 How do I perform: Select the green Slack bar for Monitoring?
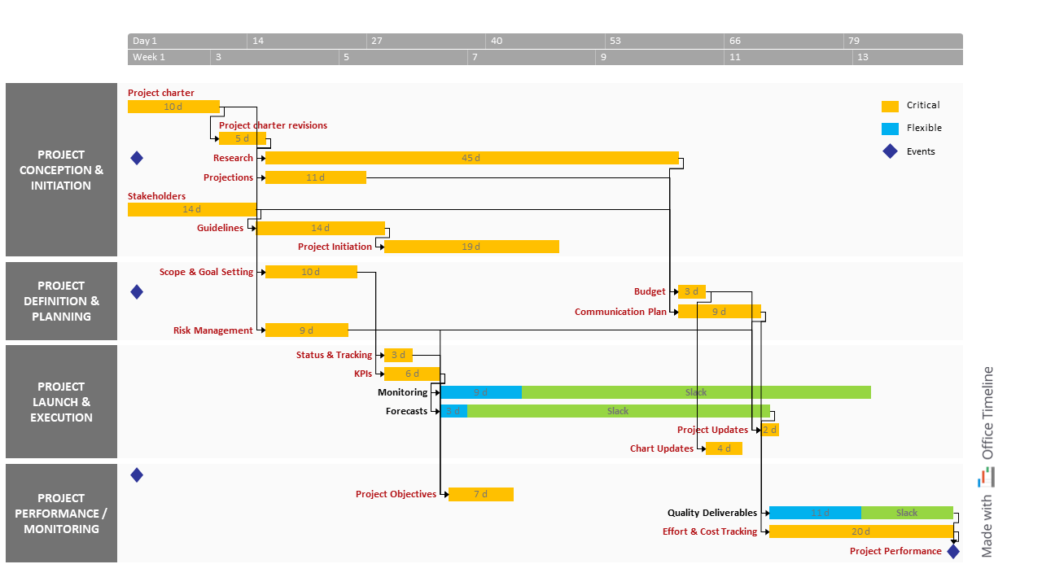tap(696, 392)
